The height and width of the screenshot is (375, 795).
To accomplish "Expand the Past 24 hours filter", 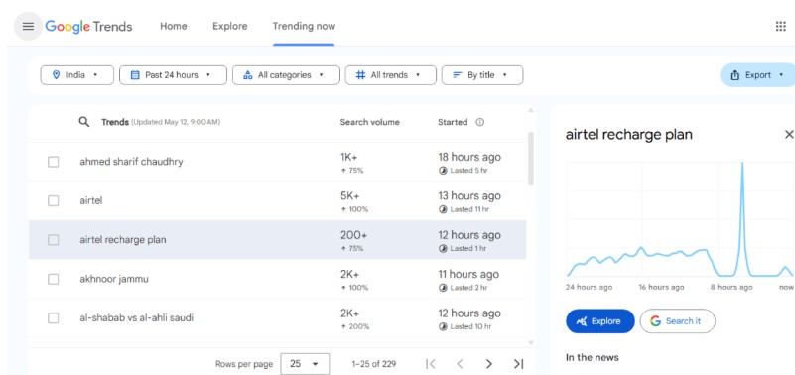I will coord(173,75).
